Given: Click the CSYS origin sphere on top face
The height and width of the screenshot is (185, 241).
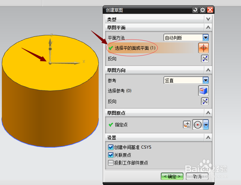Looking at the screenshot, I should (50, 63).
